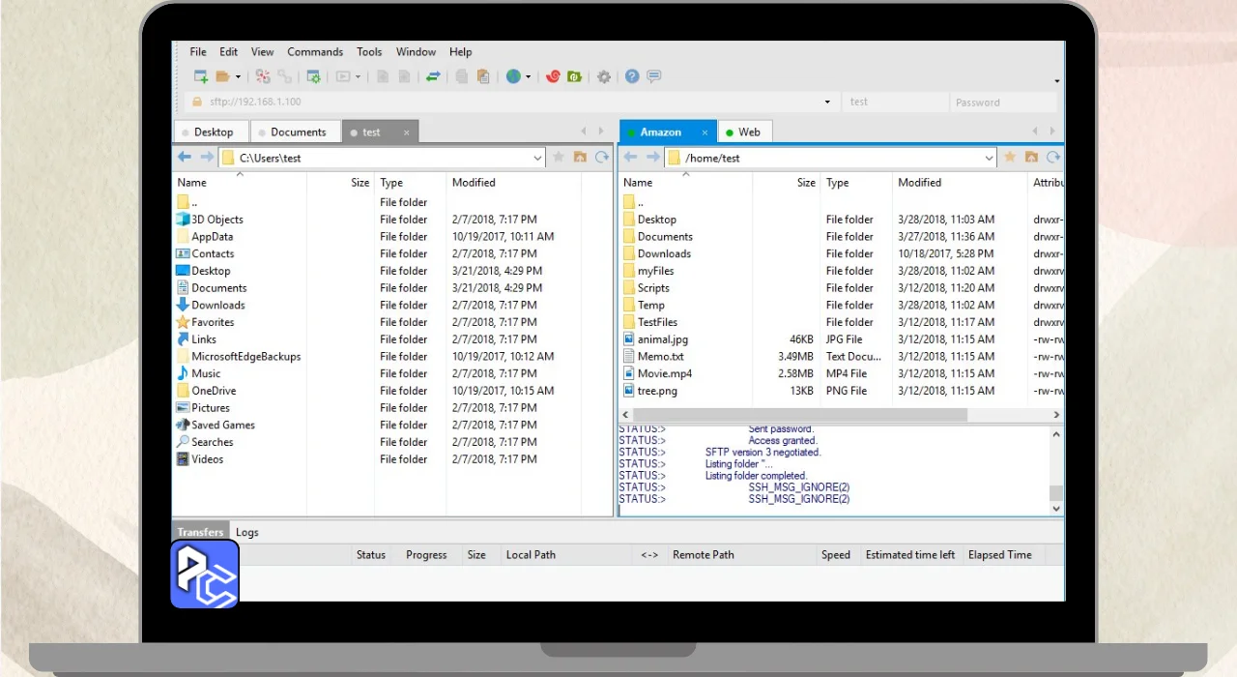Screen dimensions: 1237x677
Task: Expand the remote path /home/test dropdown
Action: click(x=989, y=158)
